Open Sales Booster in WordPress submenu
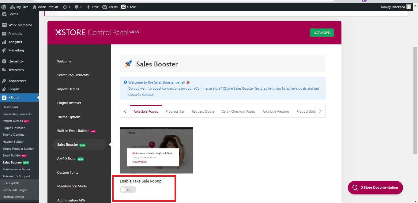Image resolution: width=418 pixels, height=203 pixels. pyautogui.click(x=16, y=163)
